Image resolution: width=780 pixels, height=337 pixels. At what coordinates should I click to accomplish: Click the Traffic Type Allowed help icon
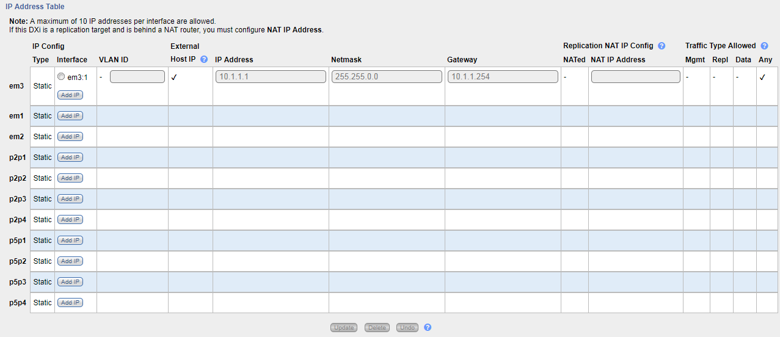click(x=764, y=46)
